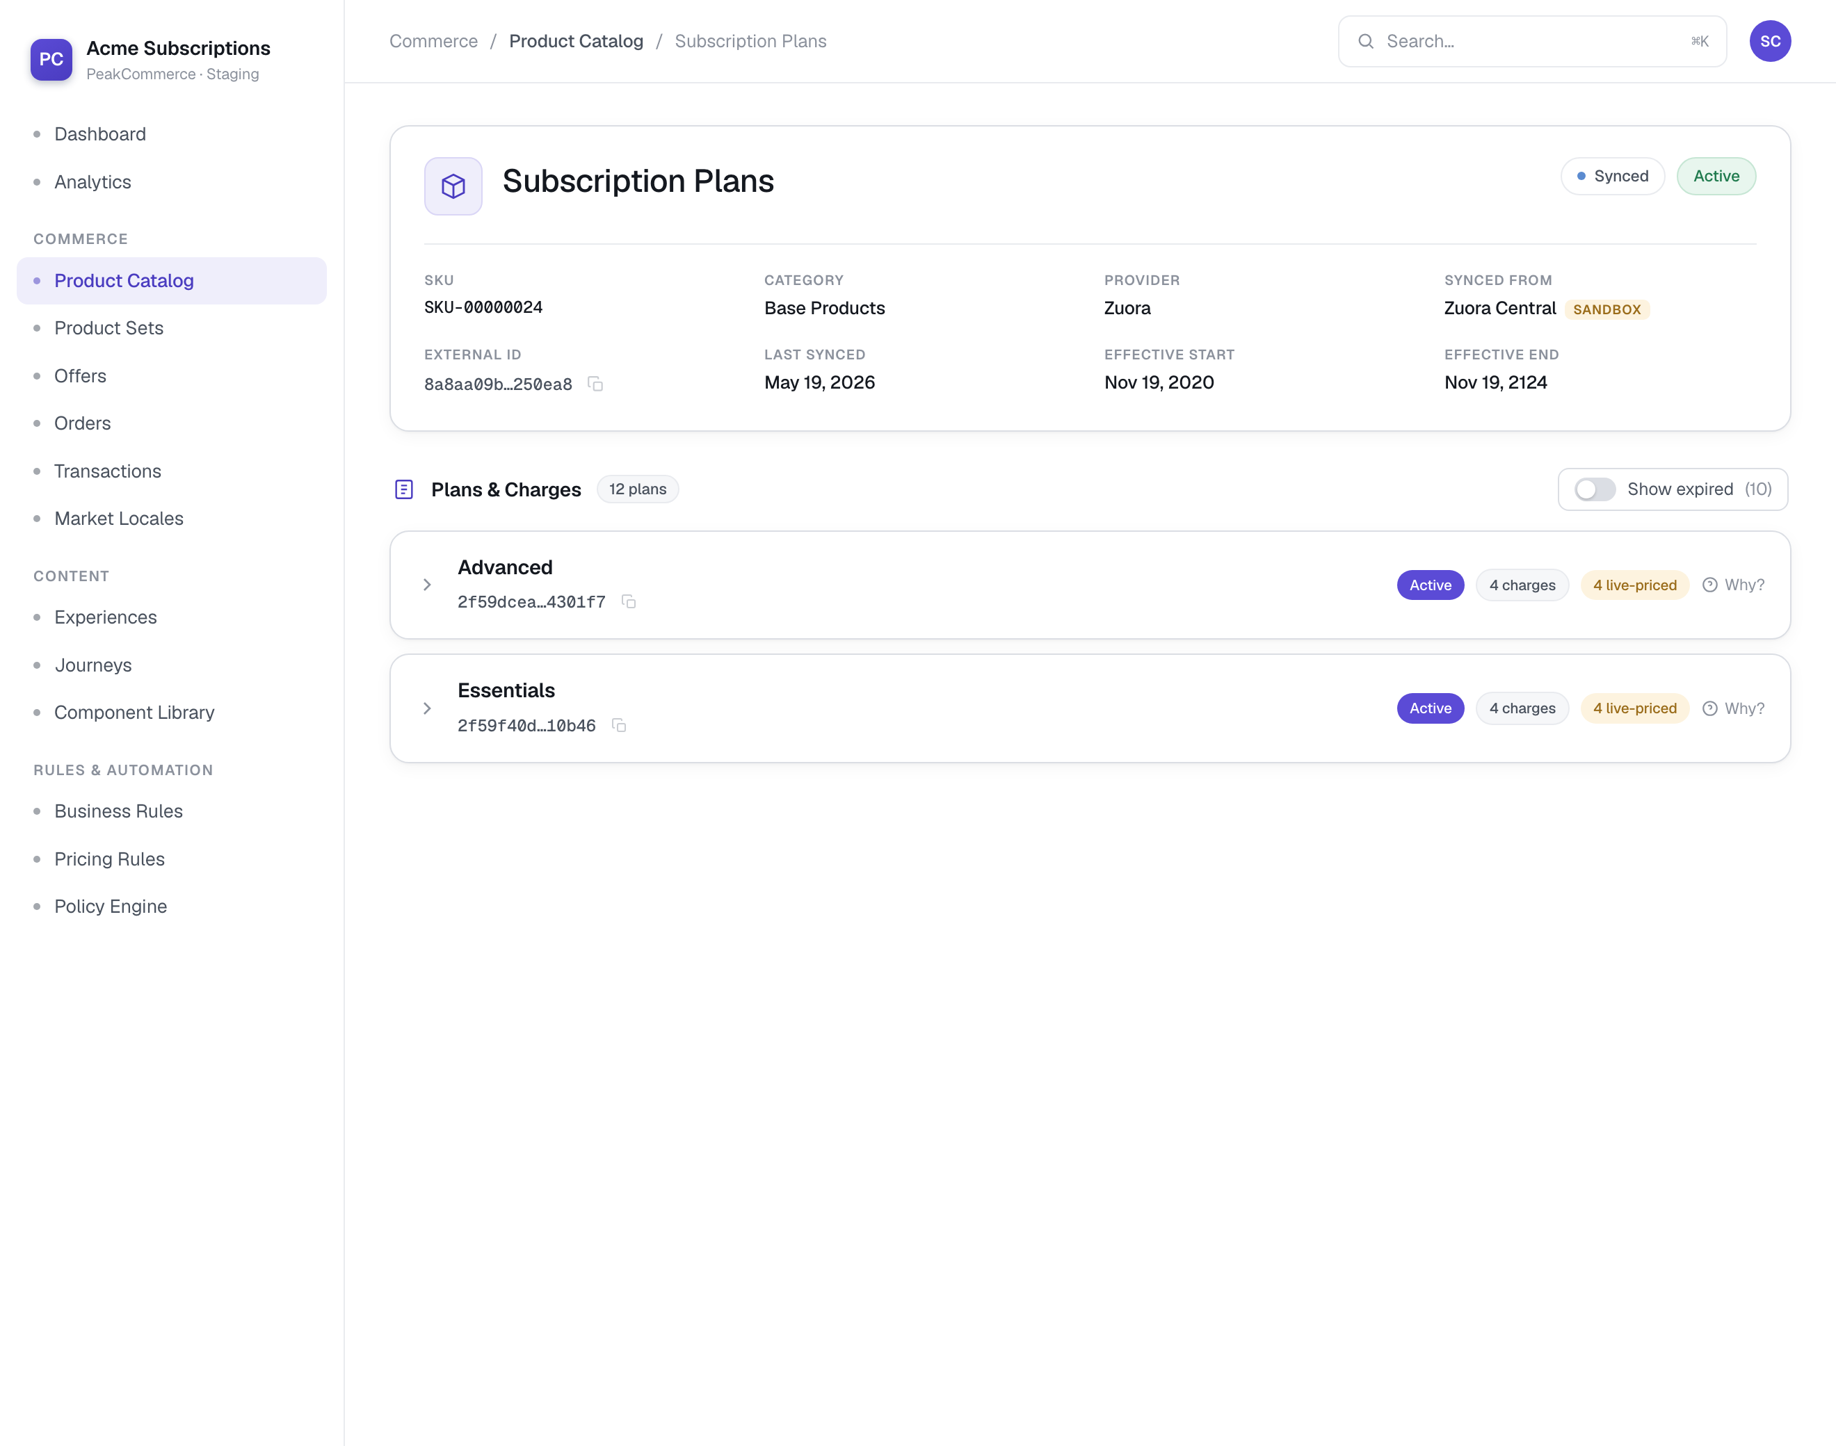Open Business Rules
The width and height of the screenshot is (1836, 1446).
tap(172, 811)
